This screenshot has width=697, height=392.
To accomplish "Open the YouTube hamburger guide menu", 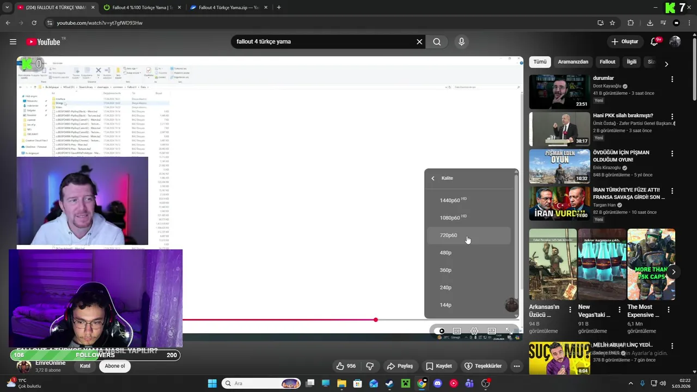I will (x=13, y=42).
